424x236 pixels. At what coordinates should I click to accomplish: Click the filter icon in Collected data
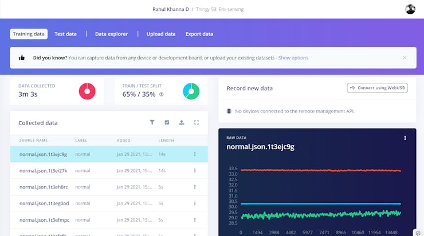click(x=152, y=122)
